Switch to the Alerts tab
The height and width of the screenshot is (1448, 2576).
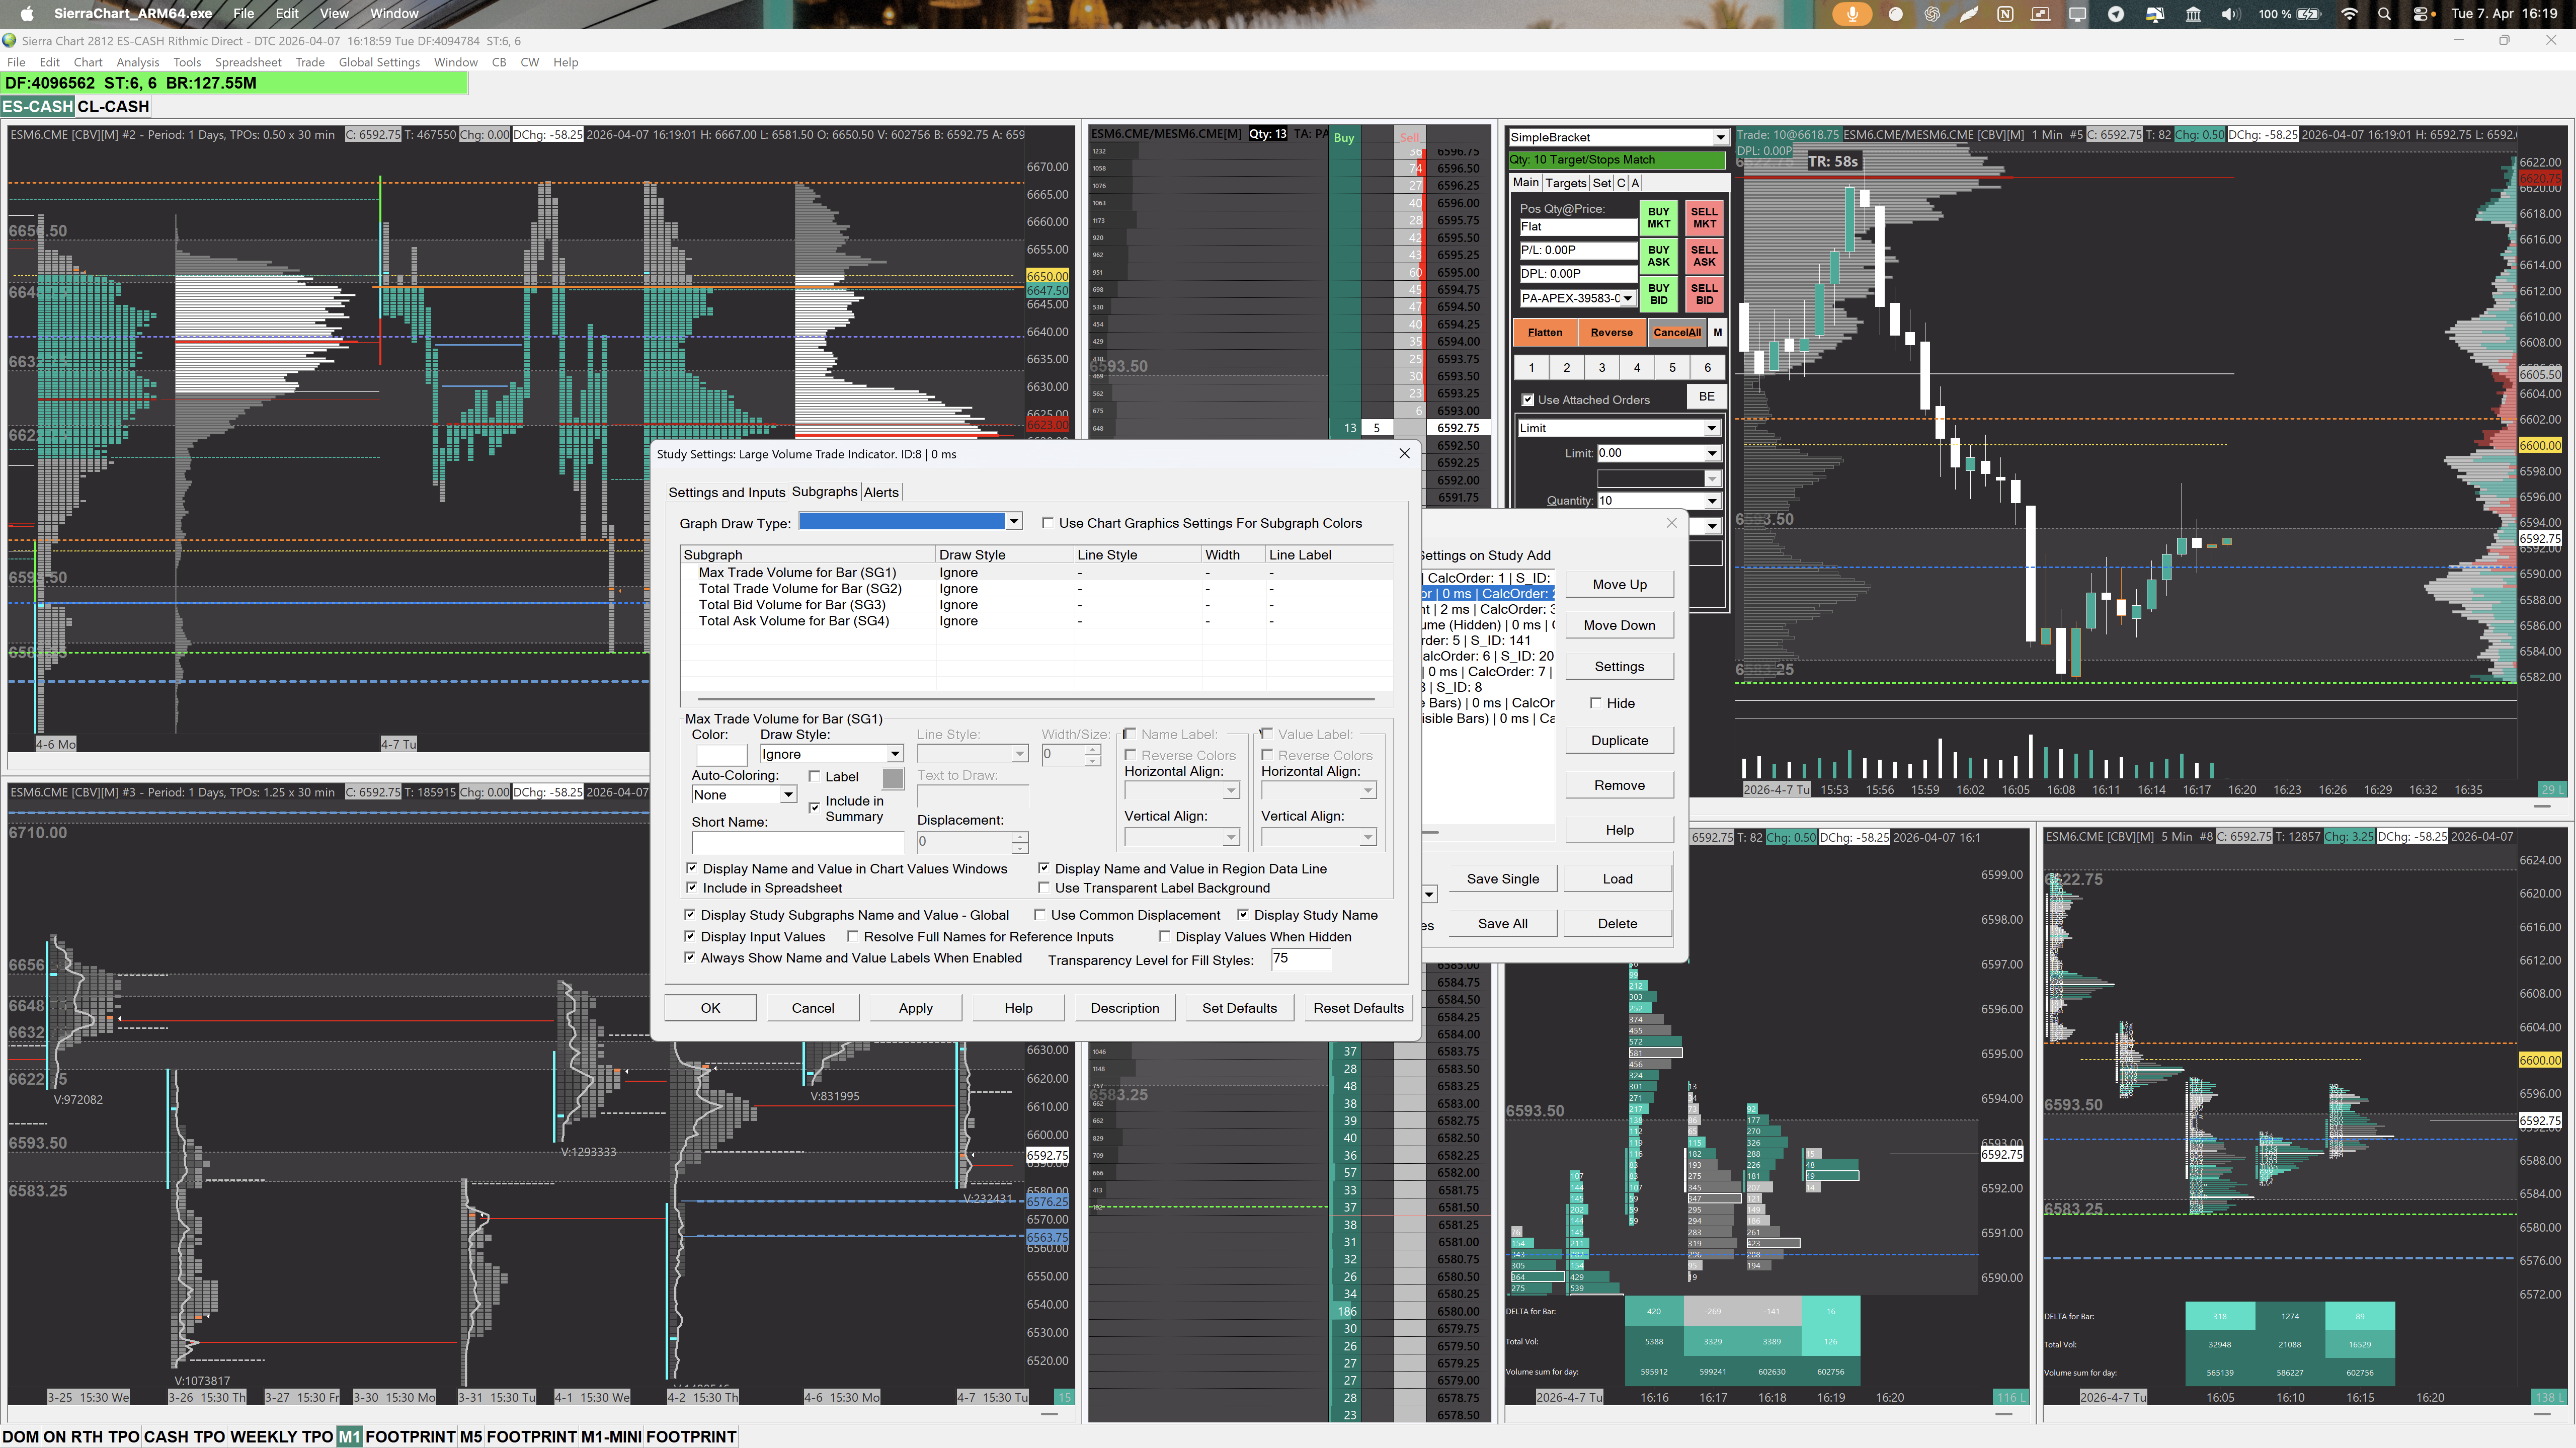click(881, 492)
